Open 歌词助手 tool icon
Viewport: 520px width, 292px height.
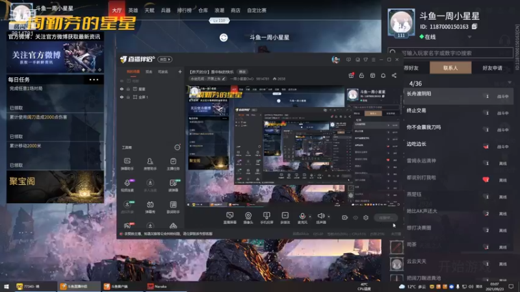pos(173,207)
